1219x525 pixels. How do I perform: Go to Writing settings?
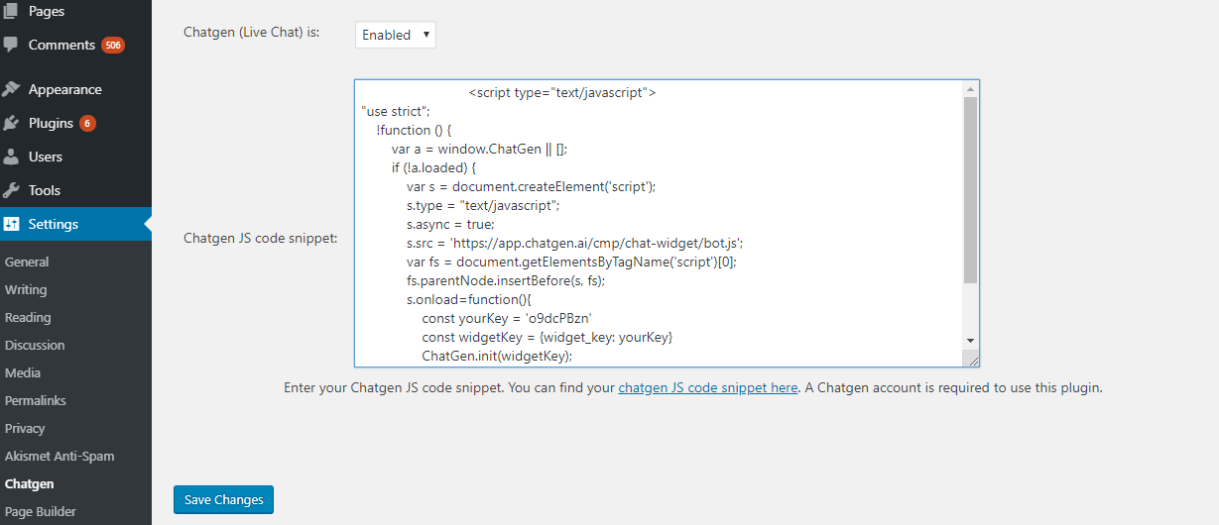point(26,289)
